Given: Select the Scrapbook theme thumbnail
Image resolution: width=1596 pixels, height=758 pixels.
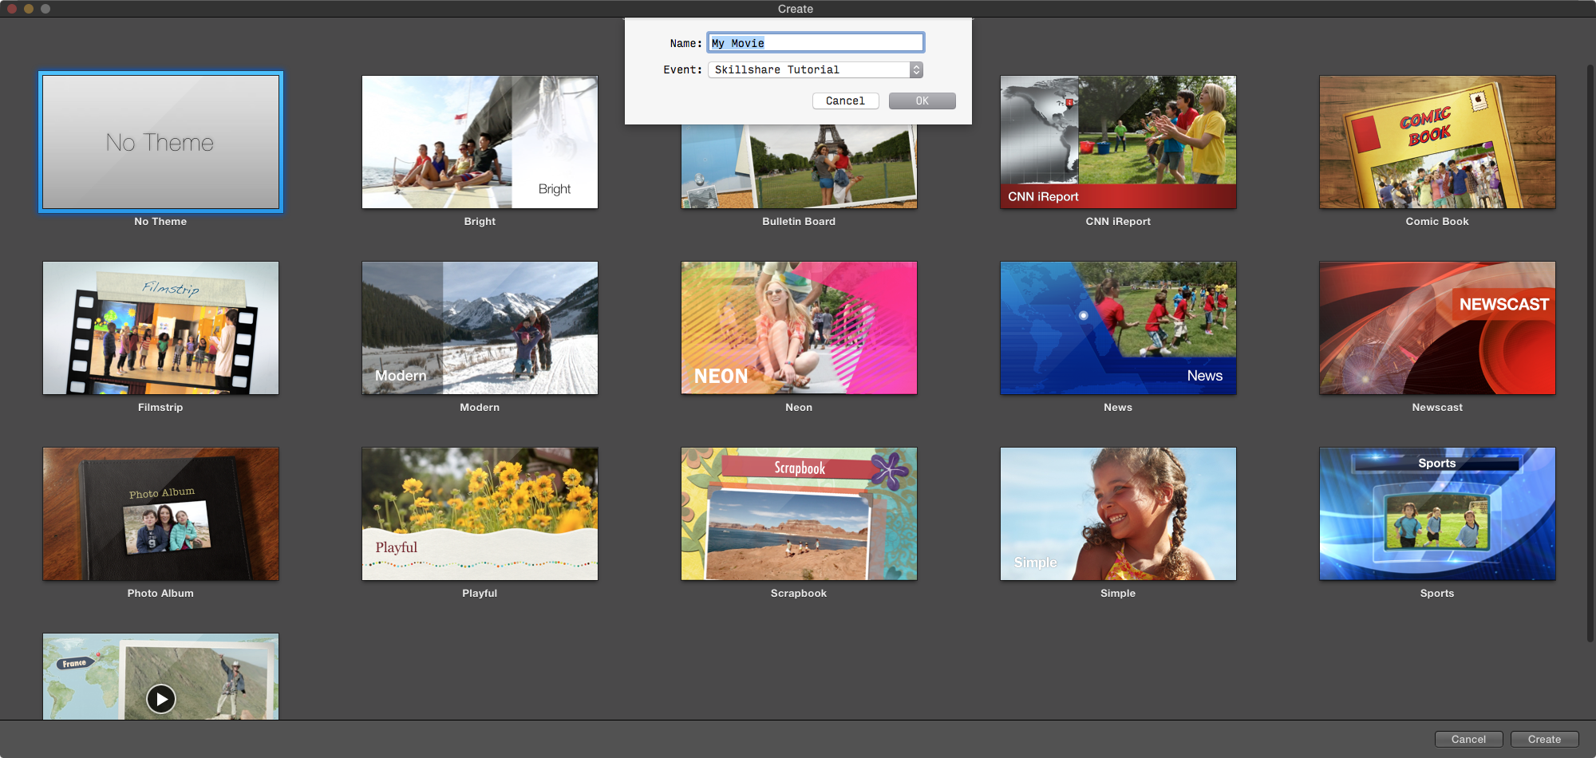Looking at the screenshot, I should pyautogui.click(x=799, y=514).
